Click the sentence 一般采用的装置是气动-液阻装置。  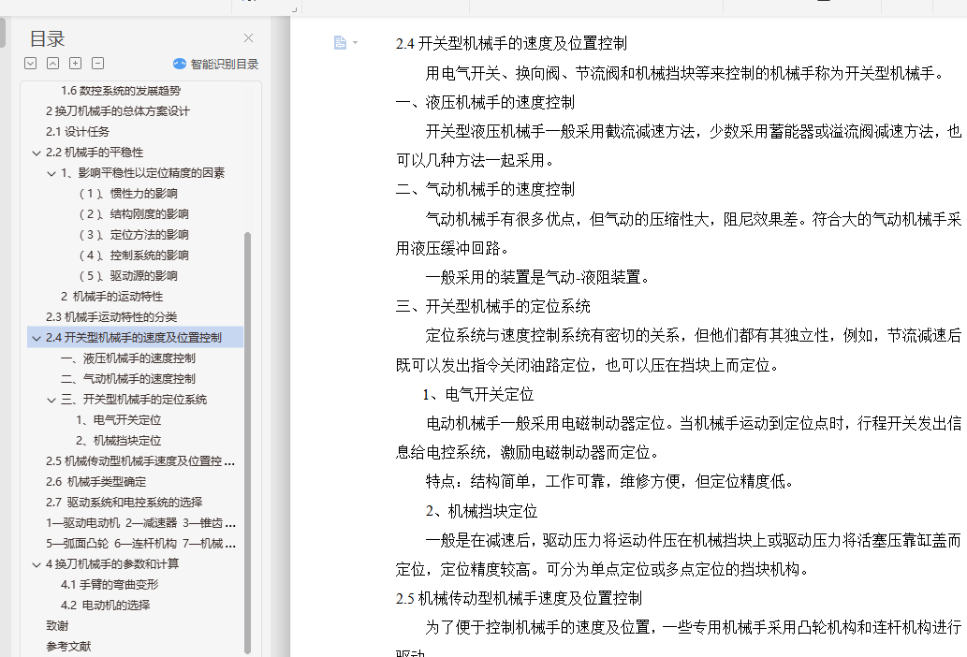click(538, 277)
